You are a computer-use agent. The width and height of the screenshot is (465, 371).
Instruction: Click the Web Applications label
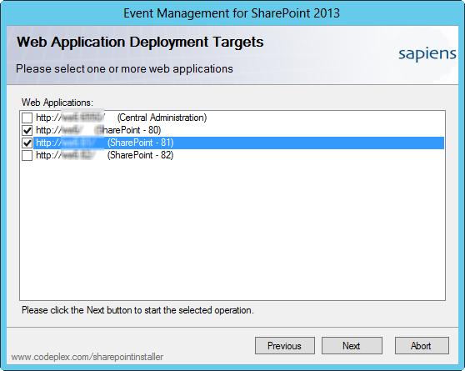coord(57,103)
